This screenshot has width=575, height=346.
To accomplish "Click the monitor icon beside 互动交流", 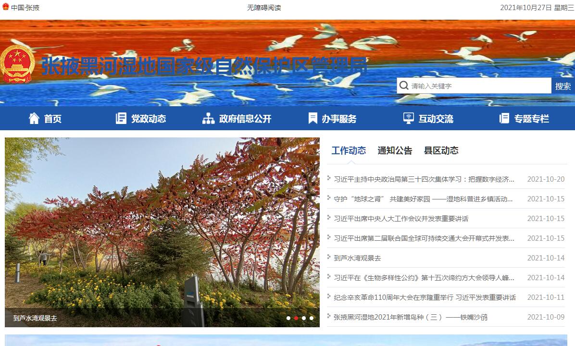I will tap(408, 118).
